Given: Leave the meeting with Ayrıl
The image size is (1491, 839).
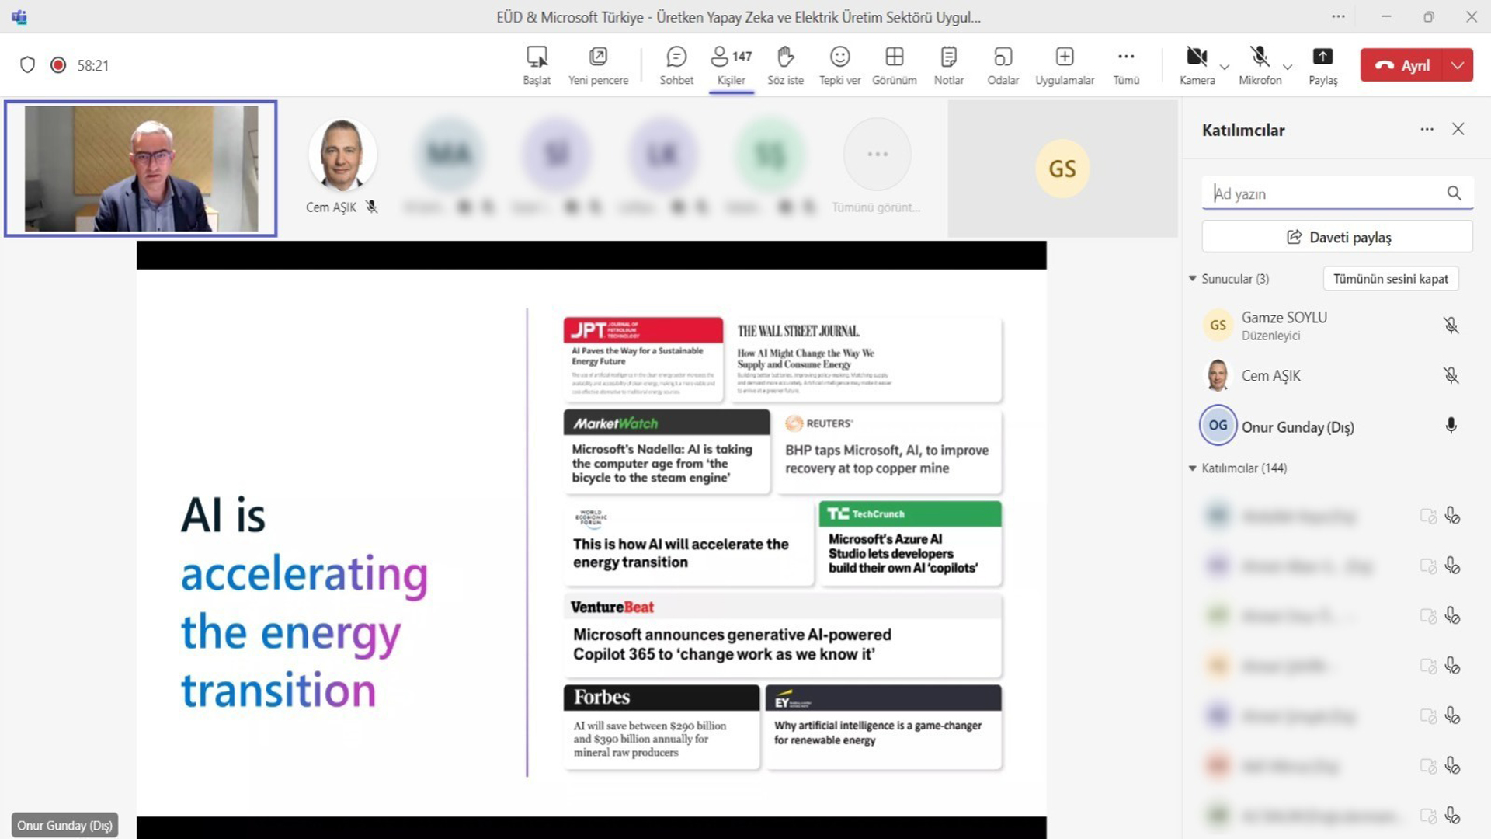Looking at the screenshot, I should point(1401,65).
